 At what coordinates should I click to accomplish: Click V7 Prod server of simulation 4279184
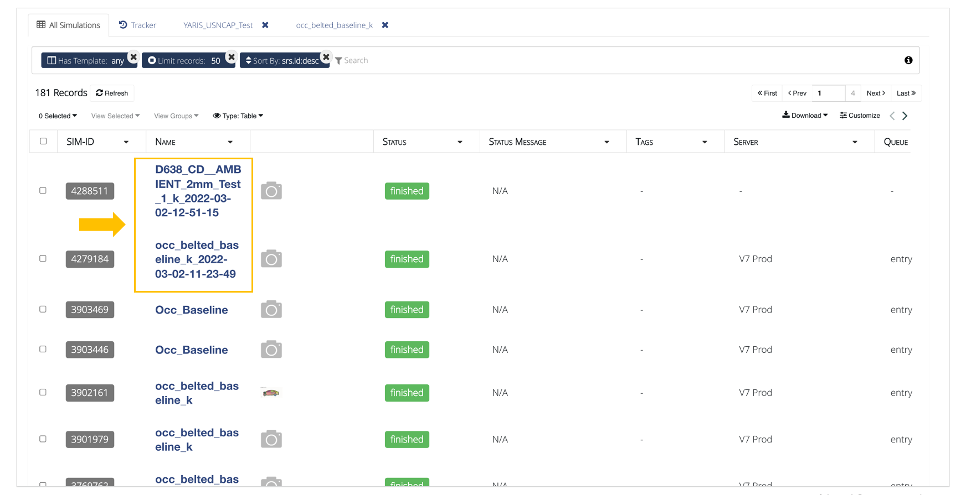click(755, 259)
